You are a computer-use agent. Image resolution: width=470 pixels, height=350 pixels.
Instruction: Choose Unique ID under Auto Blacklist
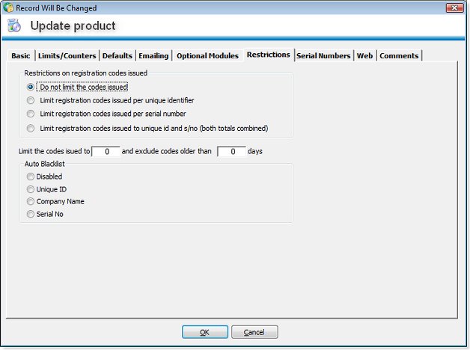coord(31,189)
